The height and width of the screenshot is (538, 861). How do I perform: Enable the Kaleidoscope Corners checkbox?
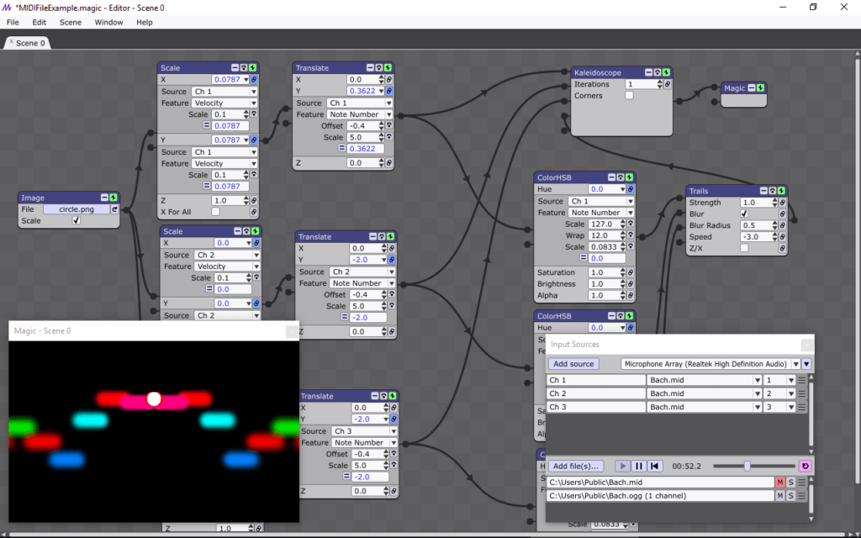point(629,96)
